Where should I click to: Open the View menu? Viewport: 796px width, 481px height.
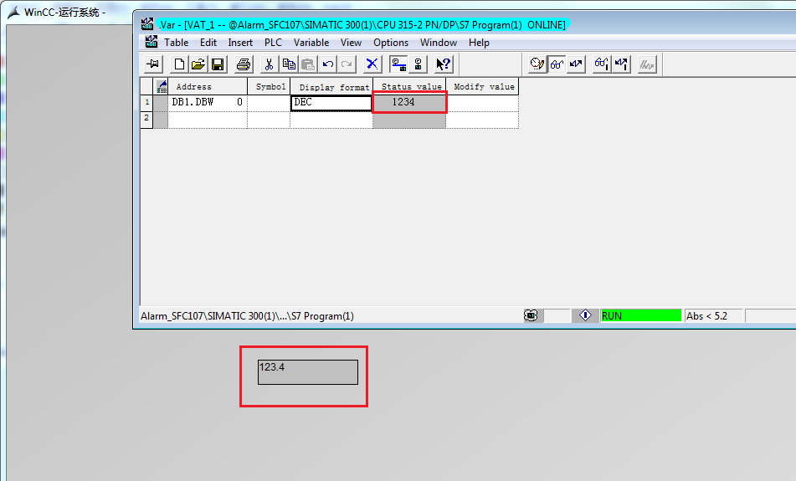(x=351, y=43)
